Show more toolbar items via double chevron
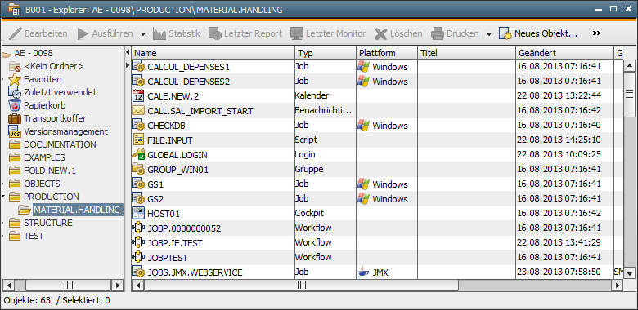638x310 pixels. coord(597,33)
